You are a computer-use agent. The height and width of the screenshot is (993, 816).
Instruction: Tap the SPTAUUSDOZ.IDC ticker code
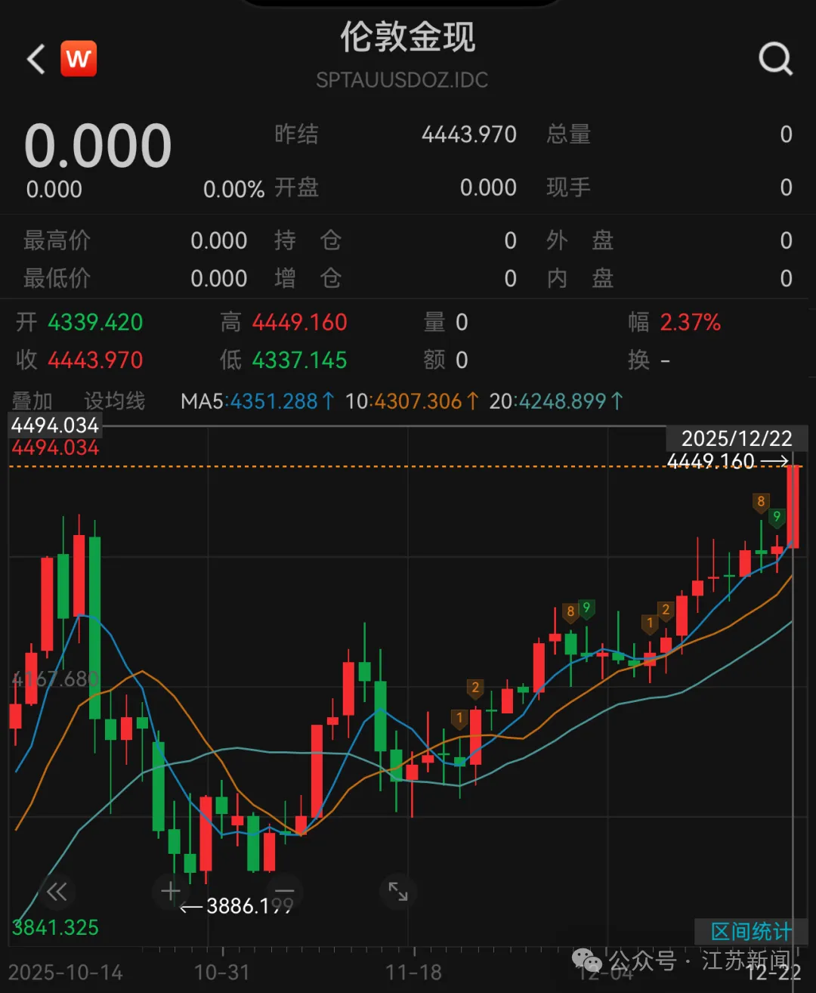pyautogui.click(x=402, y=80)
